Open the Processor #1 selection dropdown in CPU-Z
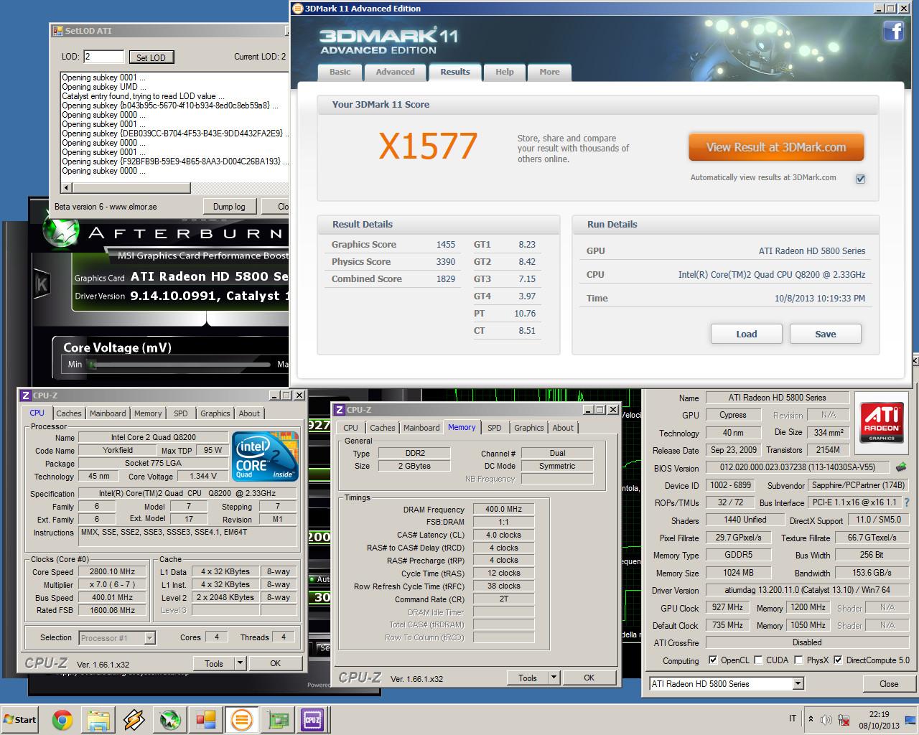The width and height of the screenshot is (919, 735). 149,637
